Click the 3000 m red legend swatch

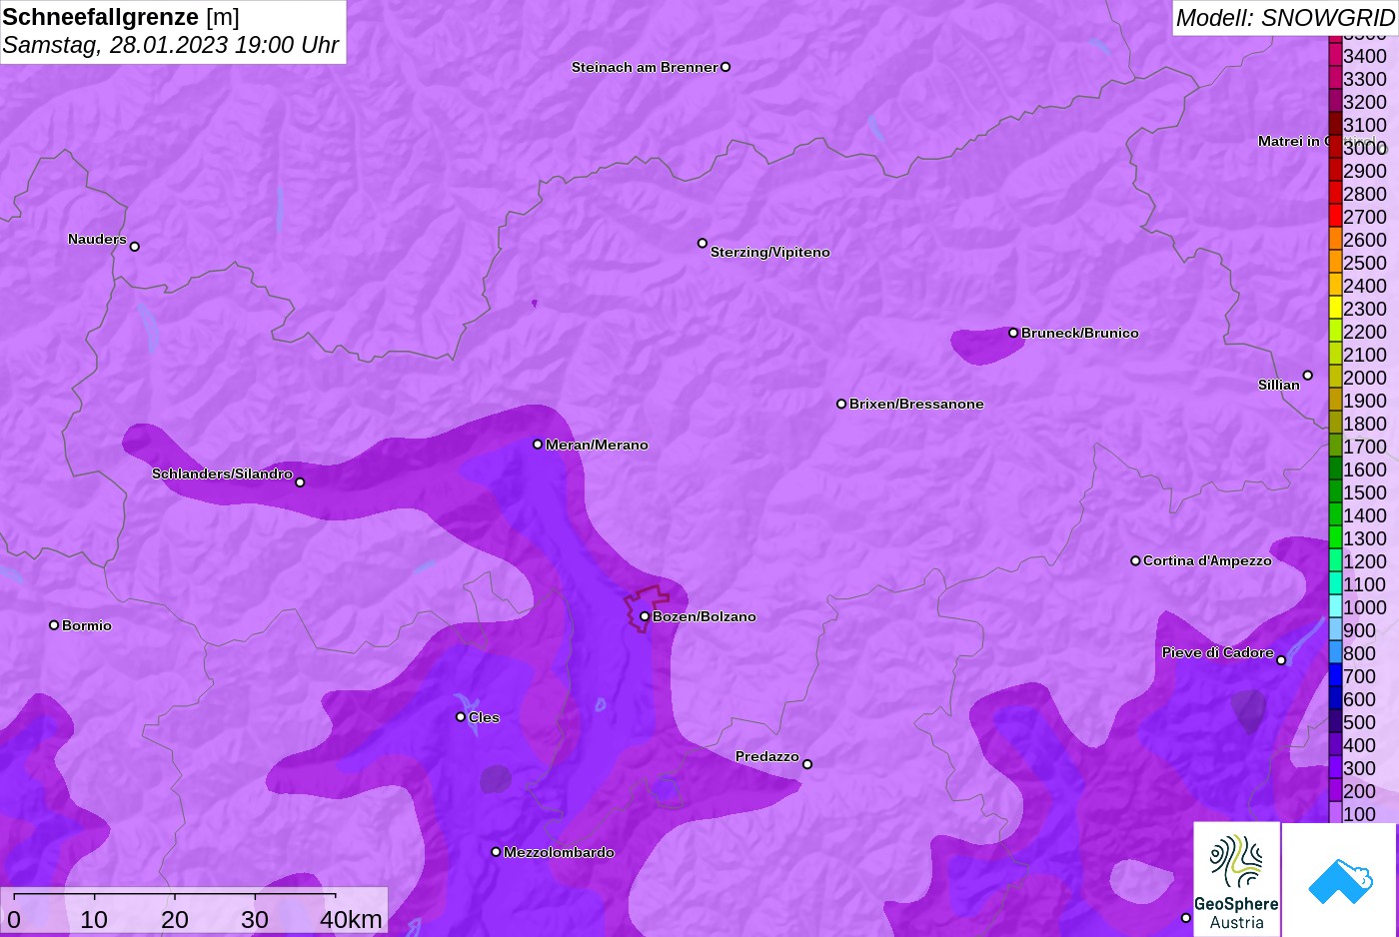pos(1335,147)
